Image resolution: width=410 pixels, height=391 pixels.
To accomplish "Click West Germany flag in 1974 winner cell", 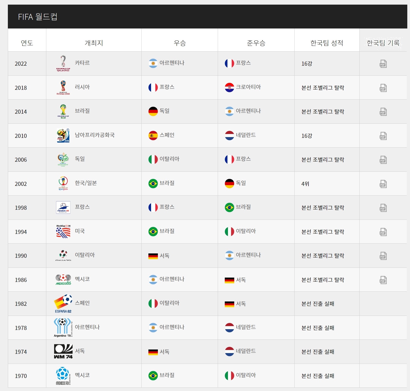I will pyautogui.click(x=153, y=352).
